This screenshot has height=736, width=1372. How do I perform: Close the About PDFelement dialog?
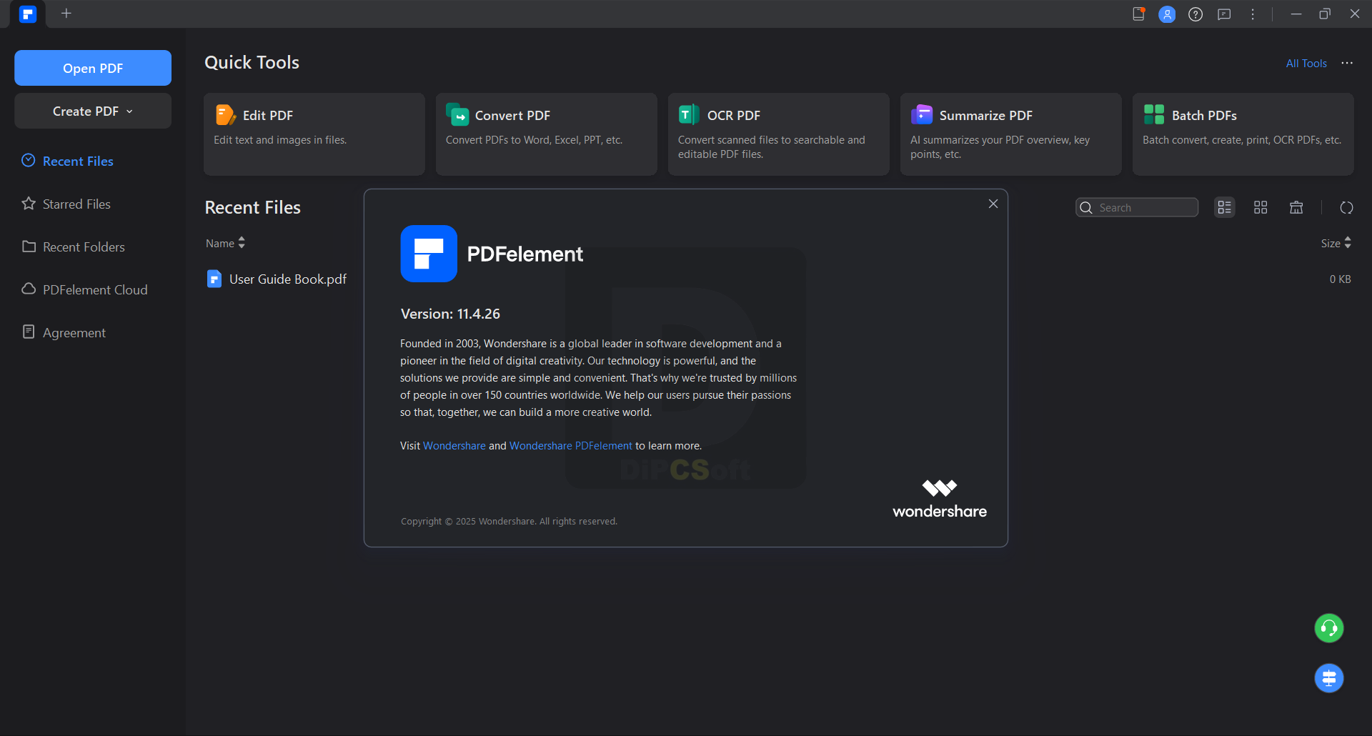coord(993,204)
